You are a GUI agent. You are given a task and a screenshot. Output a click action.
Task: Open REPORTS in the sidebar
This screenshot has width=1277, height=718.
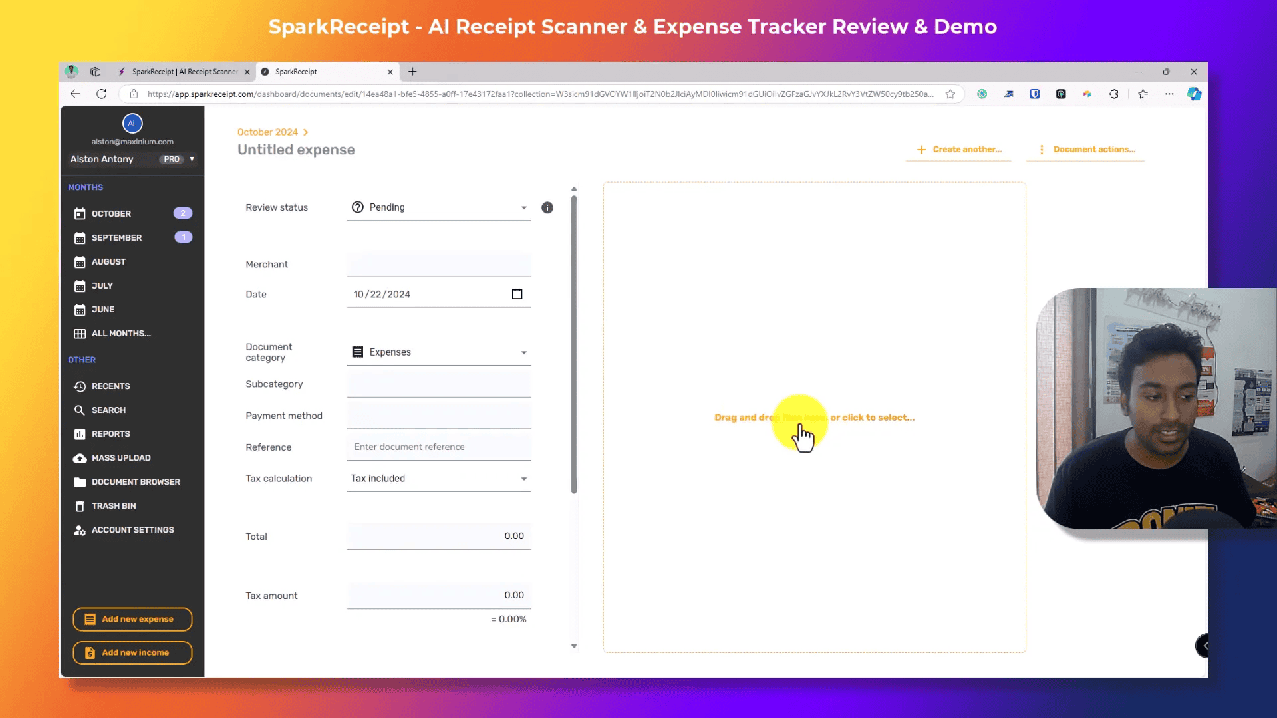132,433
